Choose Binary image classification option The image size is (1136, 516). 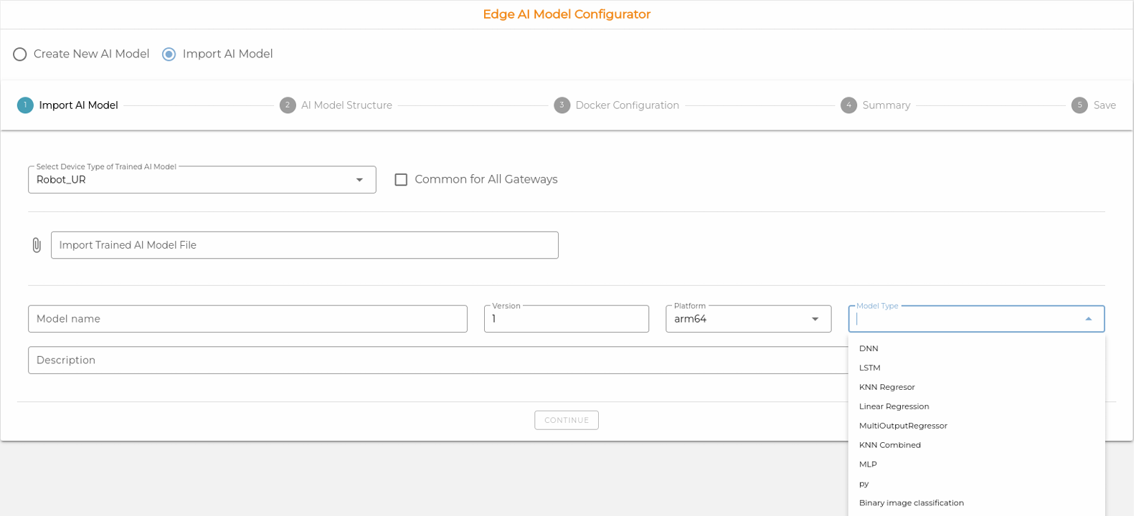[977, 503]
